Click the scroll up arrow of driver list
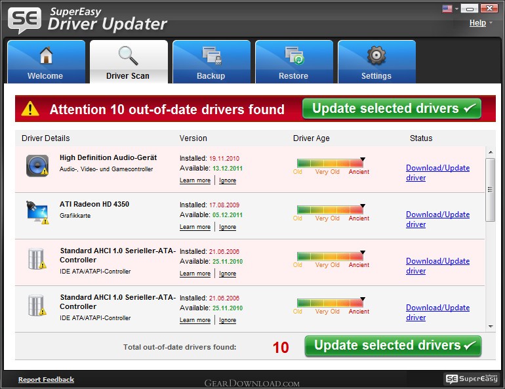Screen dimensions: 505x389 click(x=491, y=152)
